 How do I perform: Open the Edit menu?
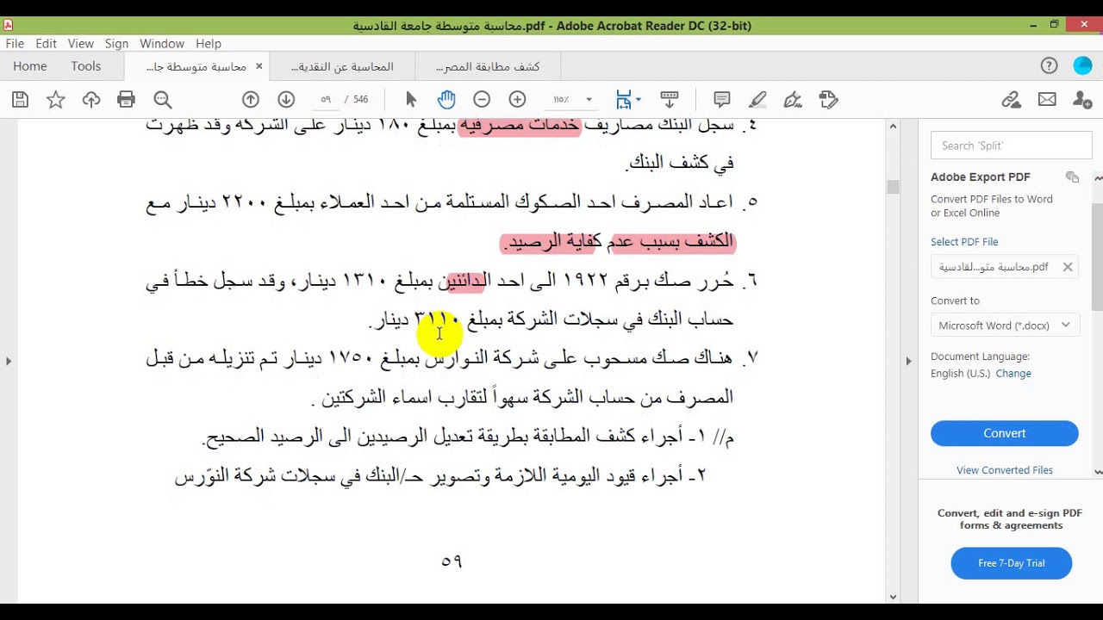(46, 43)
